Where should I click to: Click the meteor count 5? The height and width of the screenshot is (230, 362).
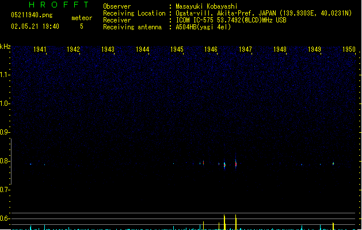82,26
